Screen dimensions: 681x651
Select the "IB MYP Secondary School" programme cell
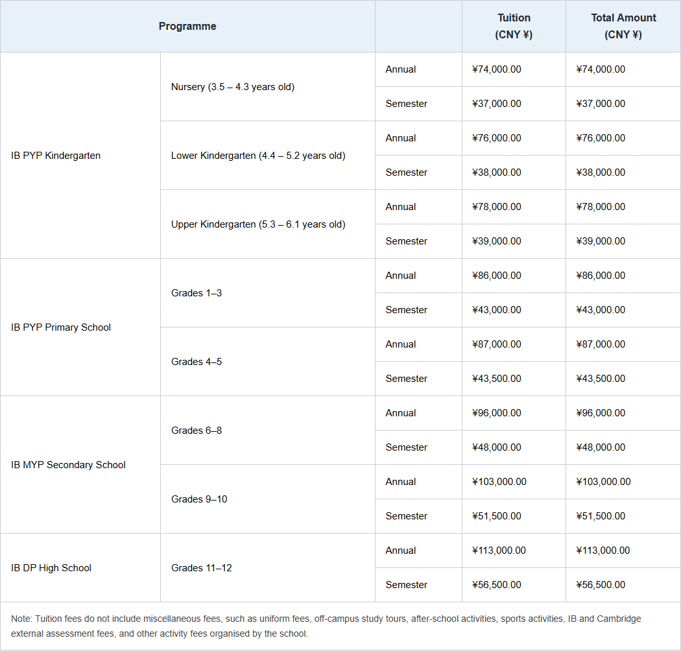(80, 465)
